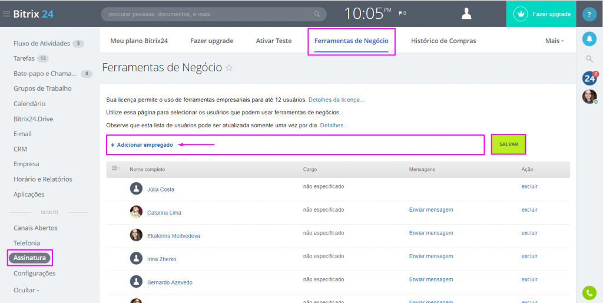Click Júlia Costa's avatar icon

[136, 189]
